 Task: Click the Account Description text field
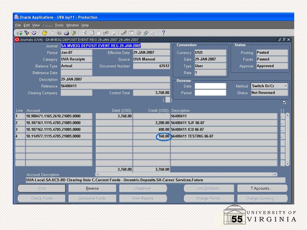click(x=155, y=180)
